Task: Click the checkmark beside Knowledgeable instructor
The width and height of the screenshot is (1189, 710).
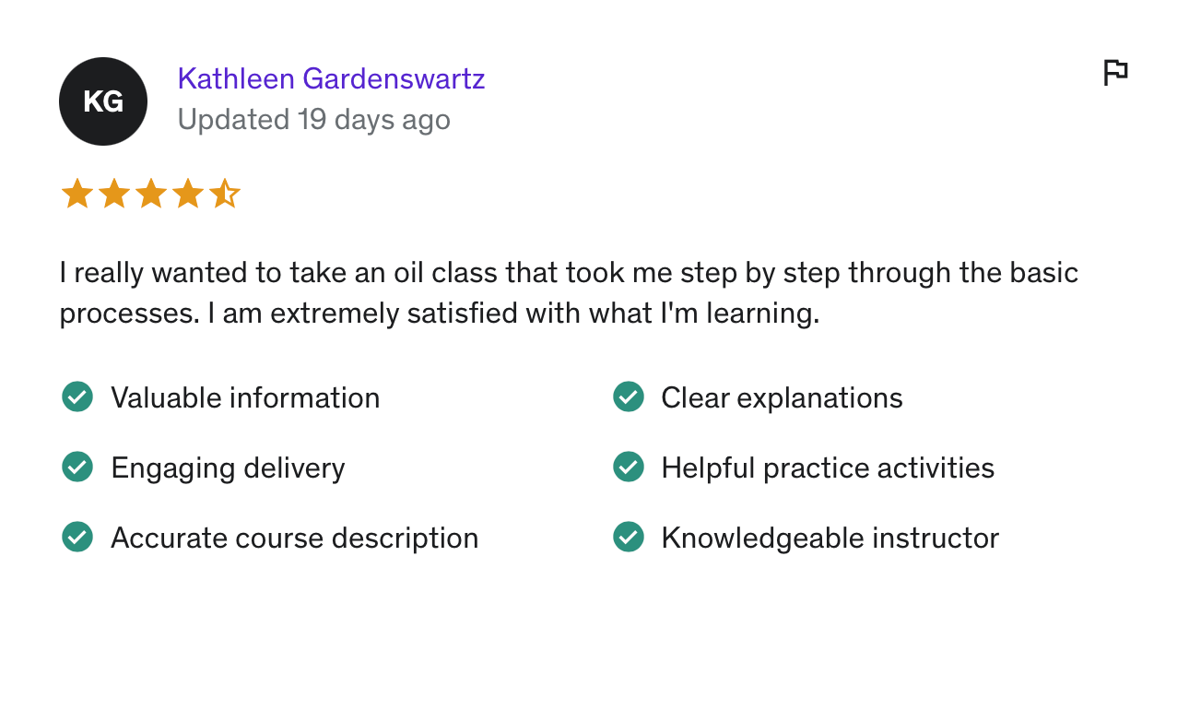Action: (x=629, y=538)
